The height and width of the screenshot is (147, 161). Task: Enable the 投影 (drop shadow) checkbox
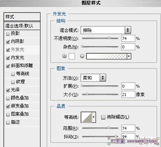click(x=8, y=34)
